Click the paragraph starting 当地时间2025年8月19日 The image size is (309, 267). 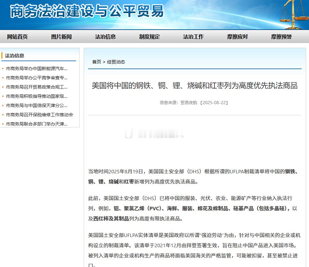pyautogui.click(x=194, y=177)
